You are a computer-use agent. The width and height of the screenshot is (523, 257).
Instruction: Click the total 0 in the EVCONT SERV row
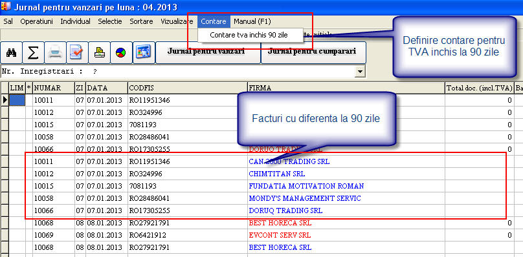coord(509,235)
